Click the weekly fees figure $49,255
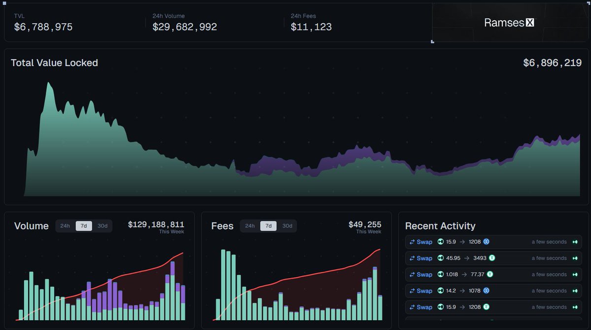Viewport: 591px width, 330px height. pos(365,224)
